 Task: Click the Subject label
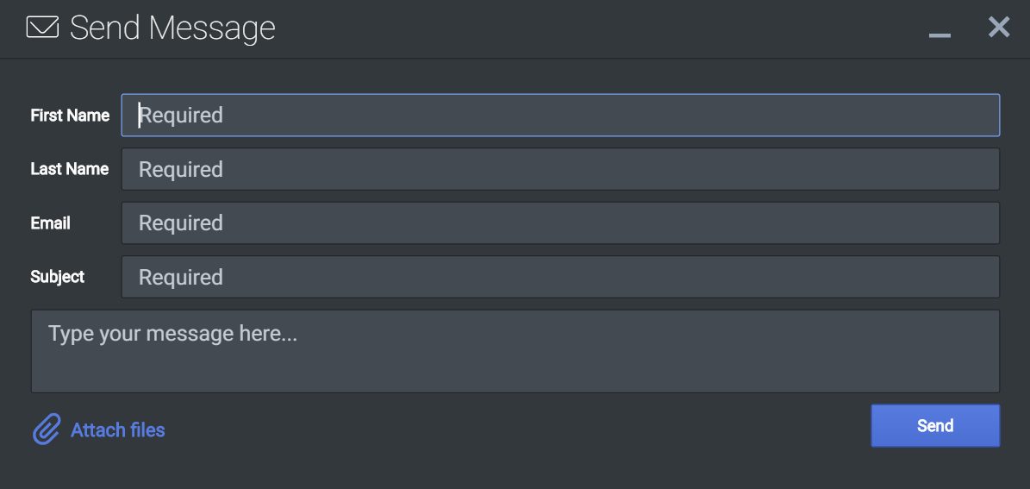[x=58, y=277]
